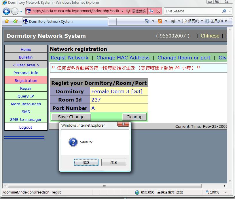This screenshot has width=235, height=199.
Task: Click the RSS feeds icon
Action: pos(160,21)
